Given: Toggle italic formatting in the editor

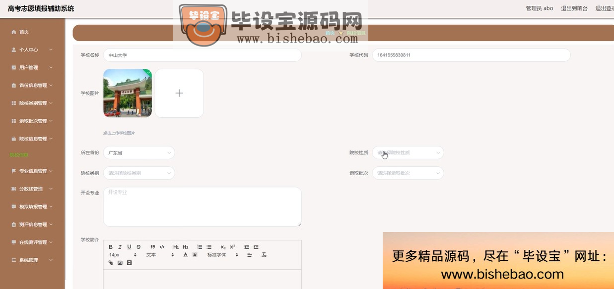Looking at the screenshot, I should pyautogui.click(x=120, y=247).
